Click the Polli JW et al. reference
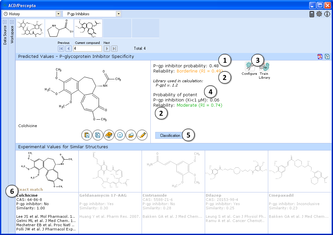333x235 pixels. pos(46,229)
